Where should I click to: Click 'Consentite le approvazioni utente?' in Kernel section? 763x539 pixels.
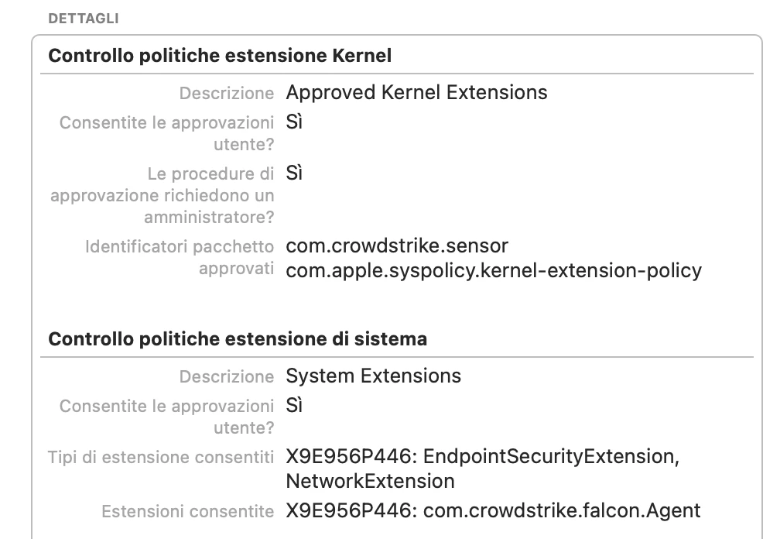[166, 133]
